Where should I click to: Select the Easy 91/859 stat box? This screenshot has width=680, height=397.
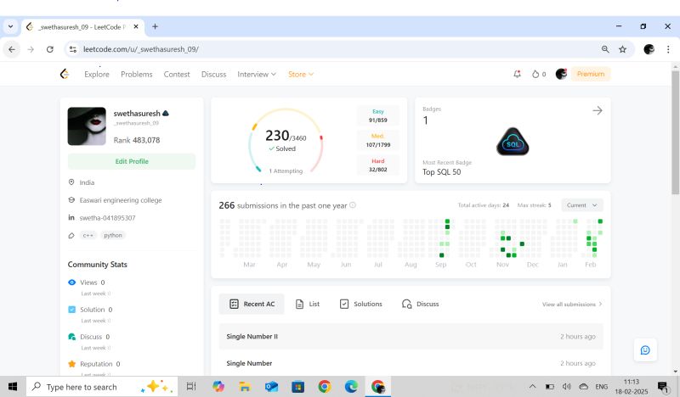[377, 115]
